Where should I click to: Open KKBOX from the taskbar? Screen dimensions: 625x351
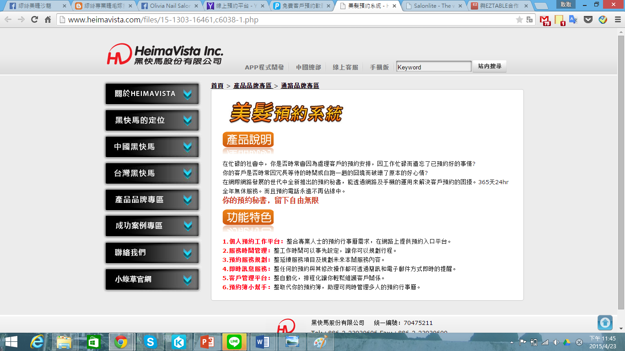coord(178,342)
